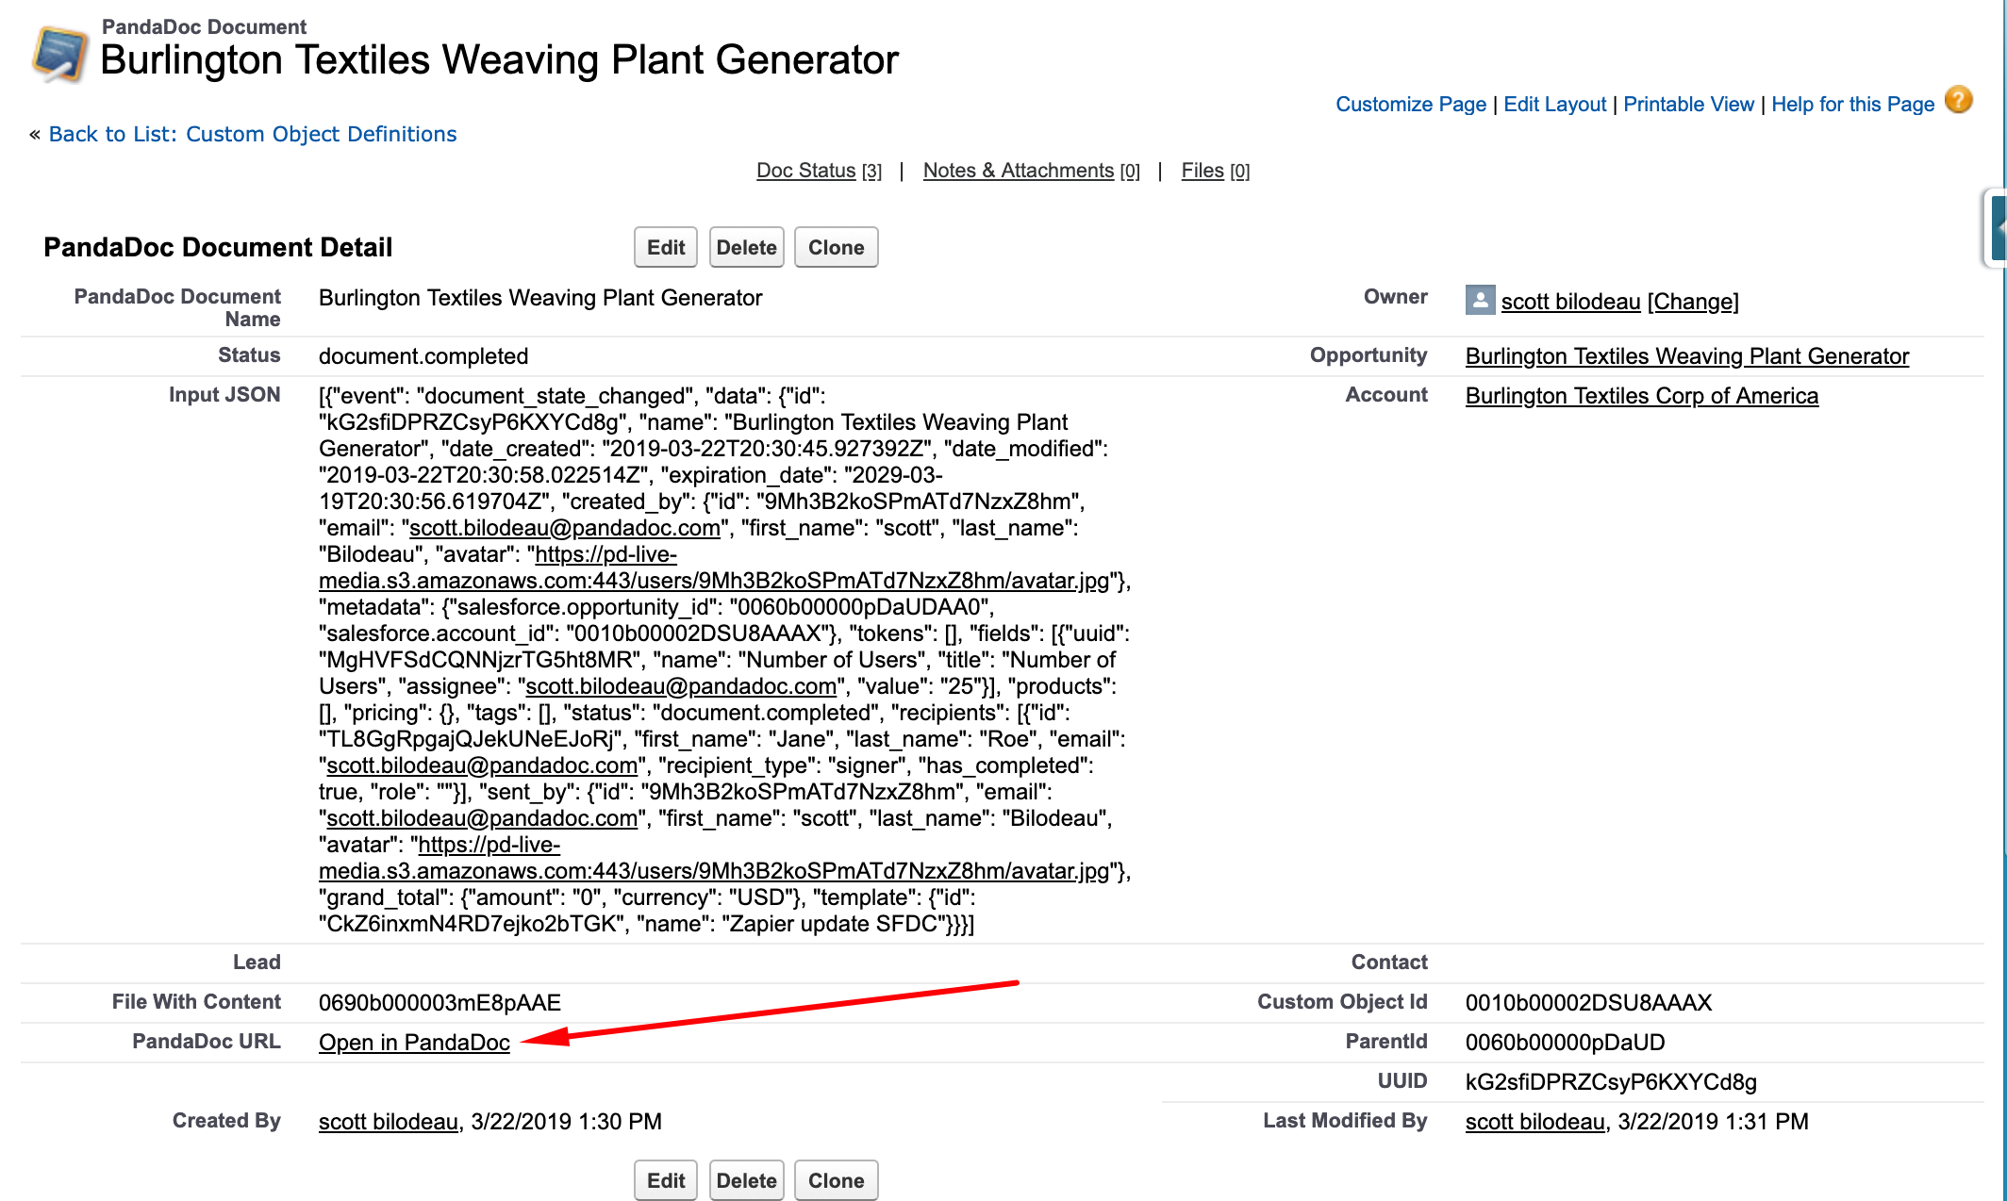Jump to Notes & Attachments section
Image resolution: width=2007 pixels, height=1201 pixels.
(x=1018, y=171)
